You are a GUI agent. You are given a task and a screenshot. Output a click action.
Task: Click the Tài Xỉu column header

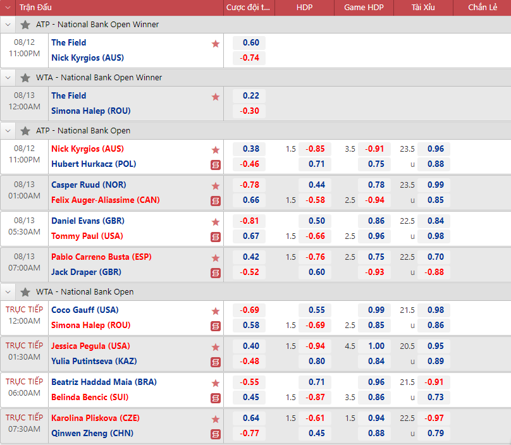(x=423, y=8)
